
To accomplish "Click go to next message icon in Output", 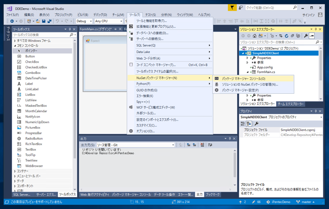I will point(194,145).
